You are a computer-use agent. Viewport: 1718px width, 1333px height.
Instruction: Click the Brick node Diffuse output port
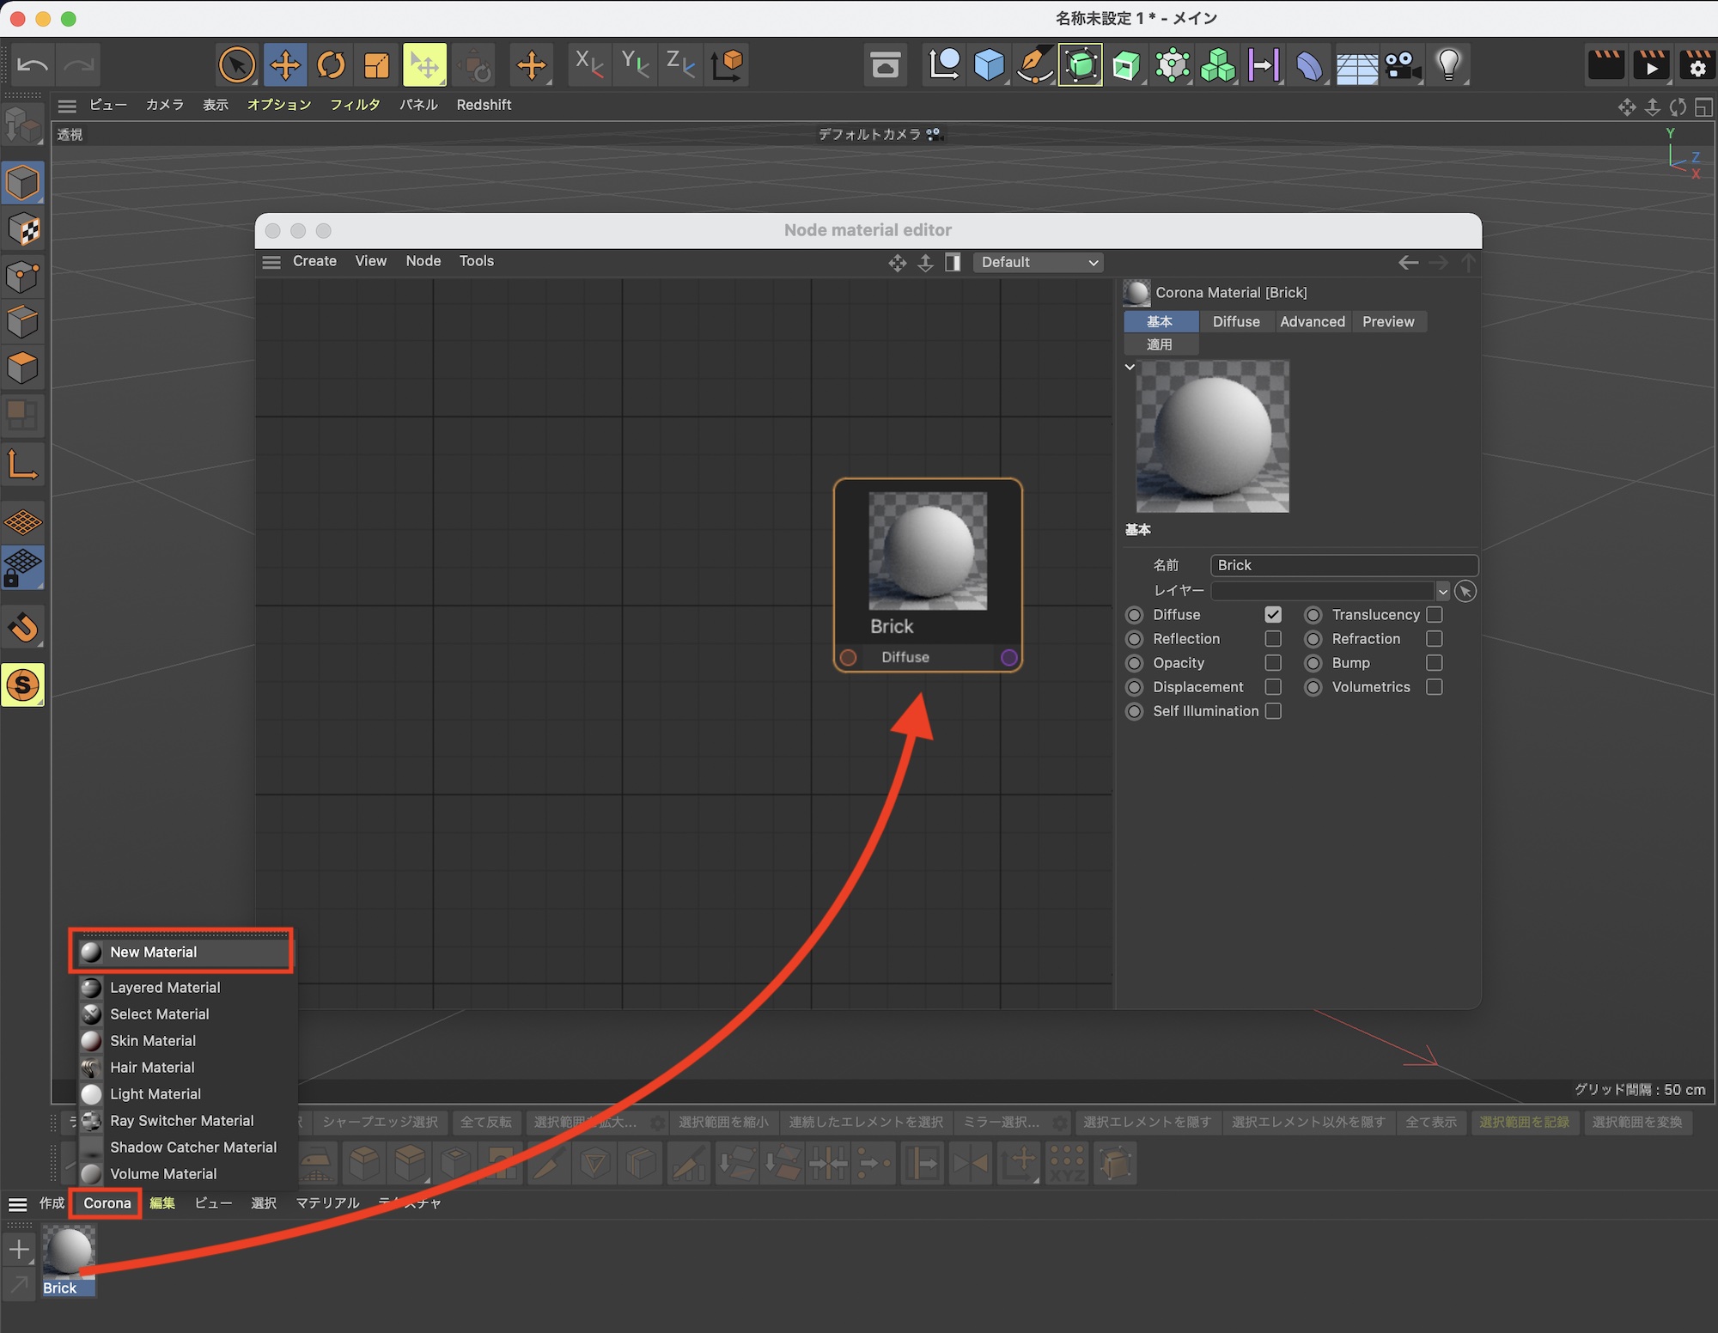pyautogui.click(x=1008, y=657)
